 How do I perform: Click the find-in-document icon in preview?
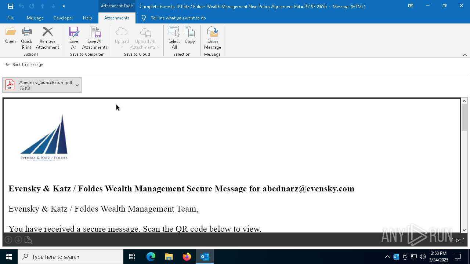click(28, 240)
